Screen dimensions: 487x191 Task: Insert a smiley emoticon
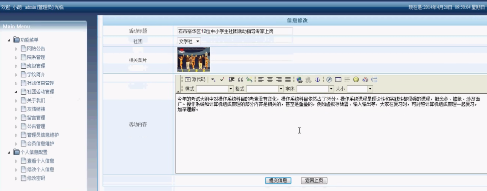click(356, 80)
